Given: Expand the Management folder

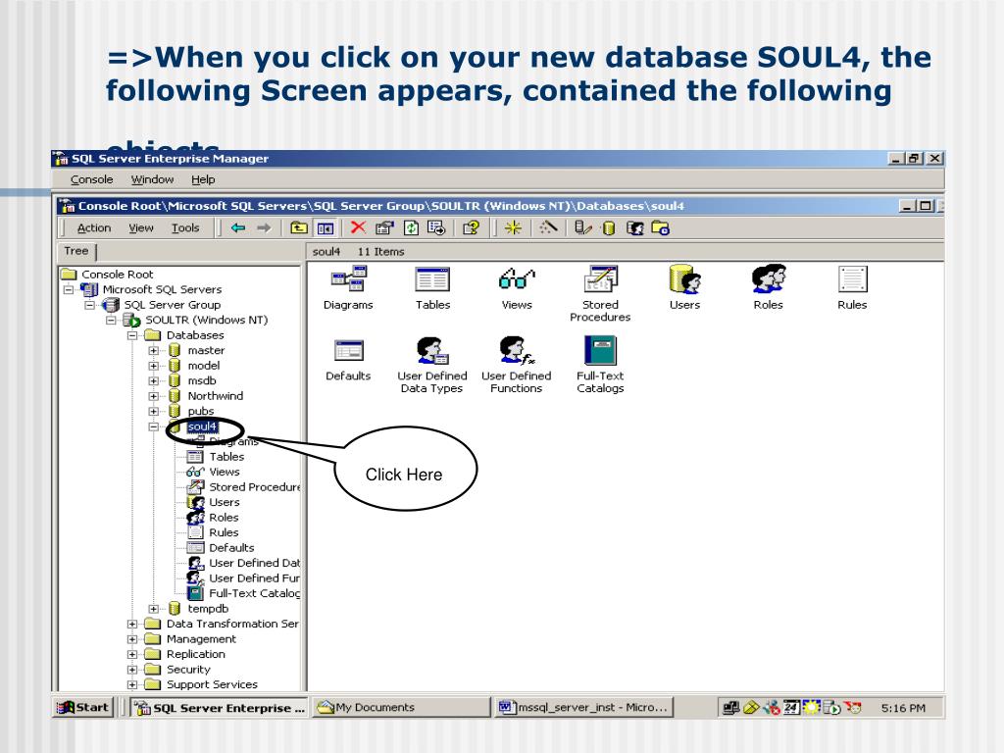Looking at the screenshot, I should tap(132, 639).
